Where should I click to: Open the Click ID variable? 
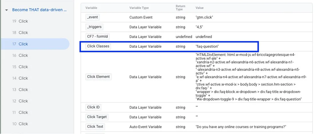coord(93,107)
